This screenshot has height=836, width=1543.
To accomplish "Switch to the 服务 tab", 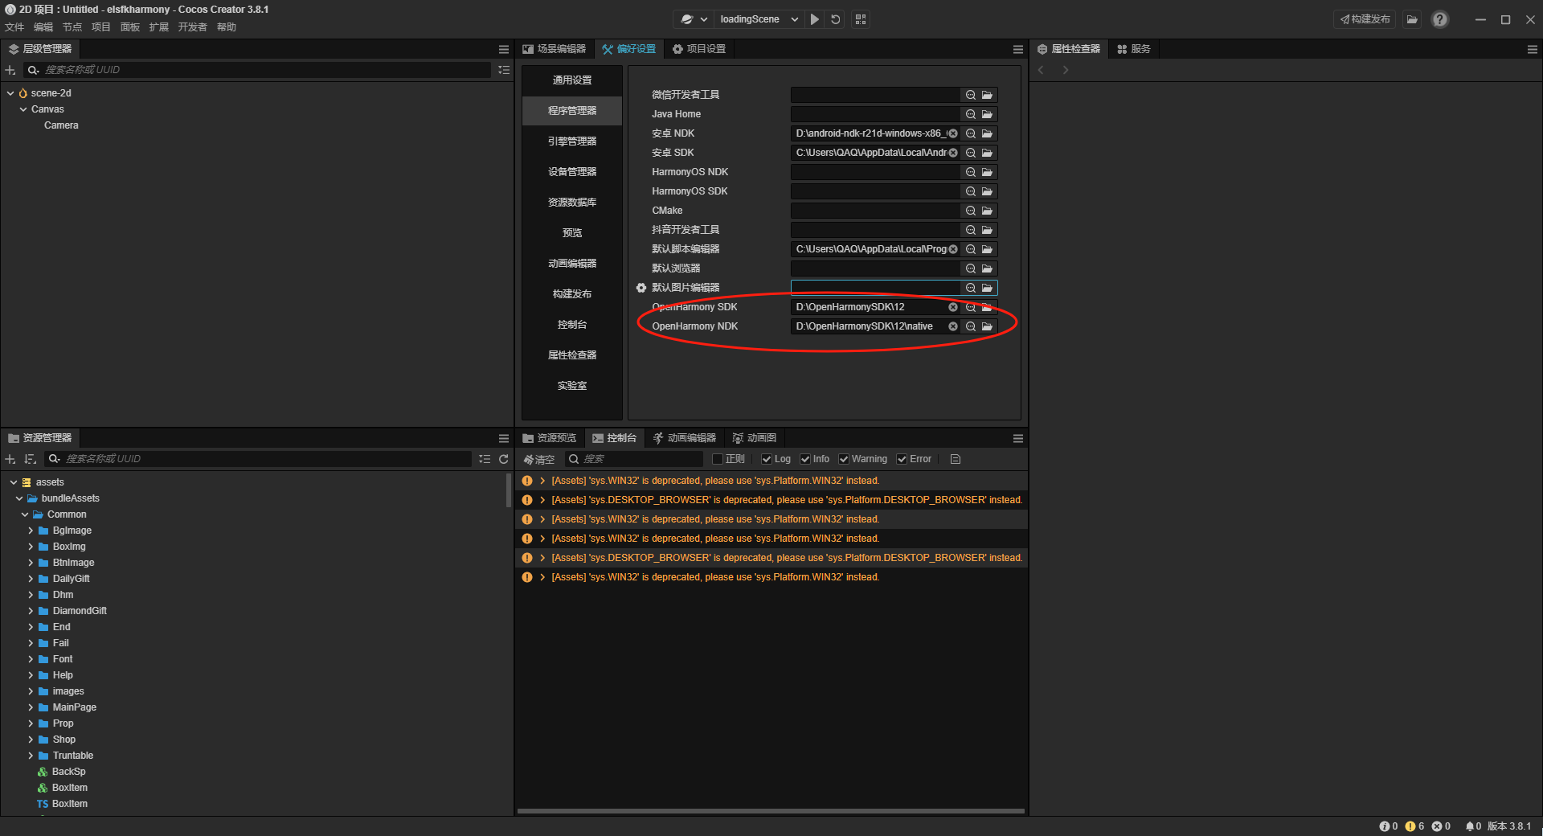I will [1134, 49].
